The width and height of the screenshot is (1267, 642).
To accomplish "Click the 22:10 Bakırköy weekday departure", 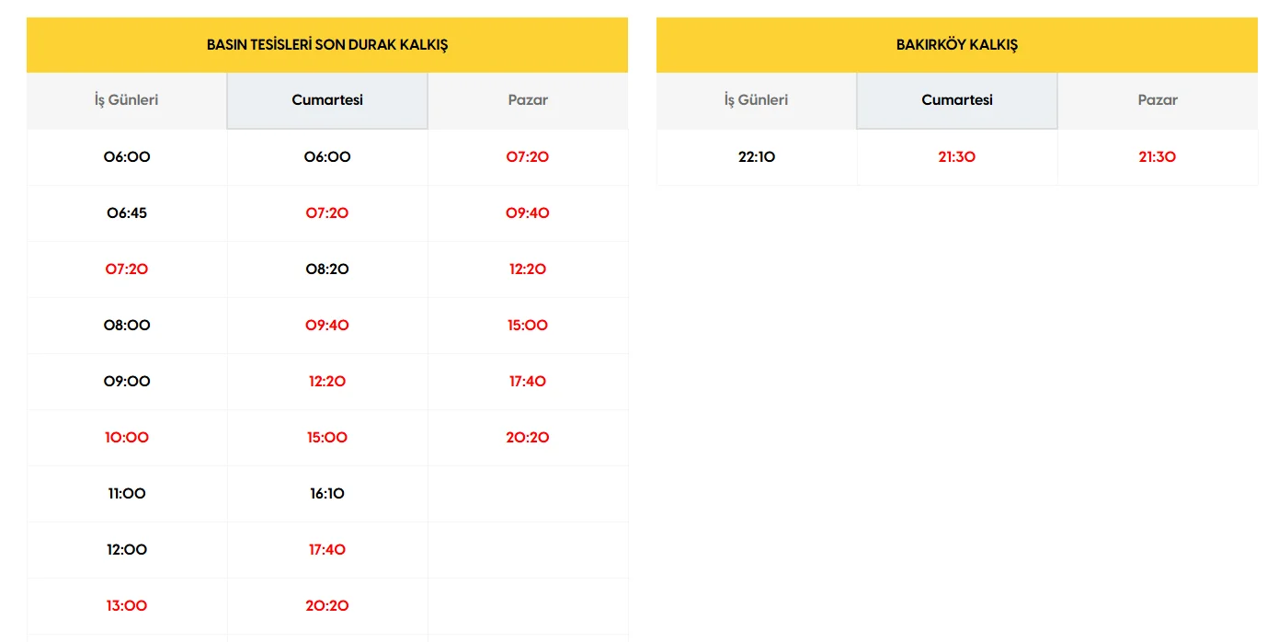I will 757,157.
